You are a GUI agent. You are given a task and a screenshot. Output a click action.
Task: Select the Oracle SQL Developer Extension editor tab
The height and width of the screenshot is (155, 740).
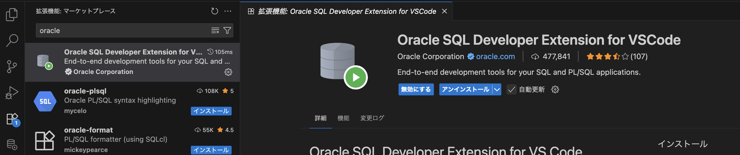pyautogui.click(x=346, y=11)
